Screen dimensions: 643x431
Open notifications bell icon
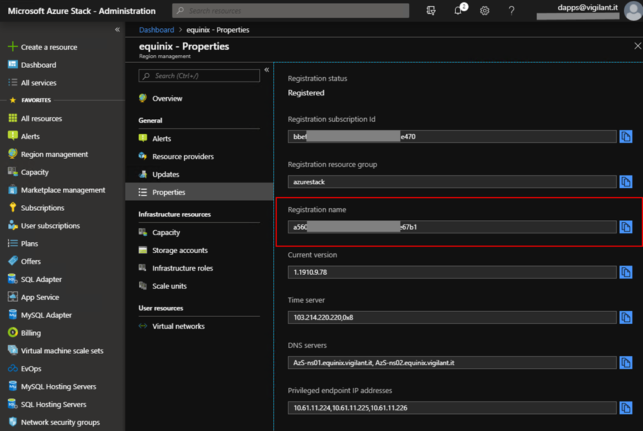click(458, 11)
